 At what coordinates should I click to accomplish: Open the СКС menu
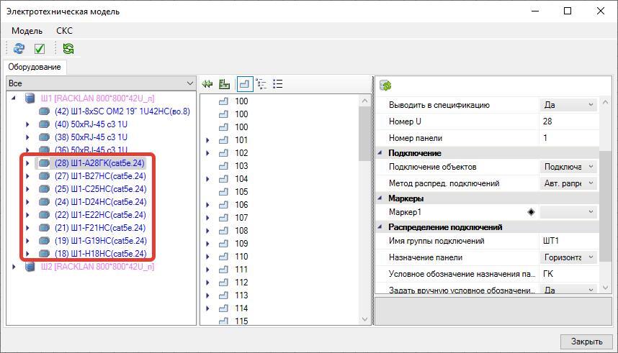tap(64, 31)
